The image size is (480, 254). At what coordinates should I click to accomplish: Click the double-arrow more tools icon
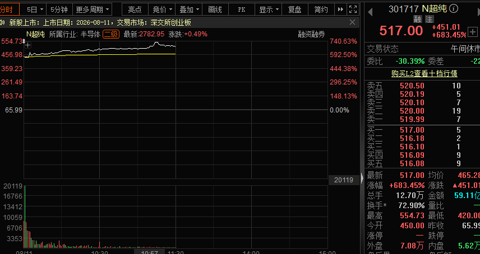pos(340,10)
